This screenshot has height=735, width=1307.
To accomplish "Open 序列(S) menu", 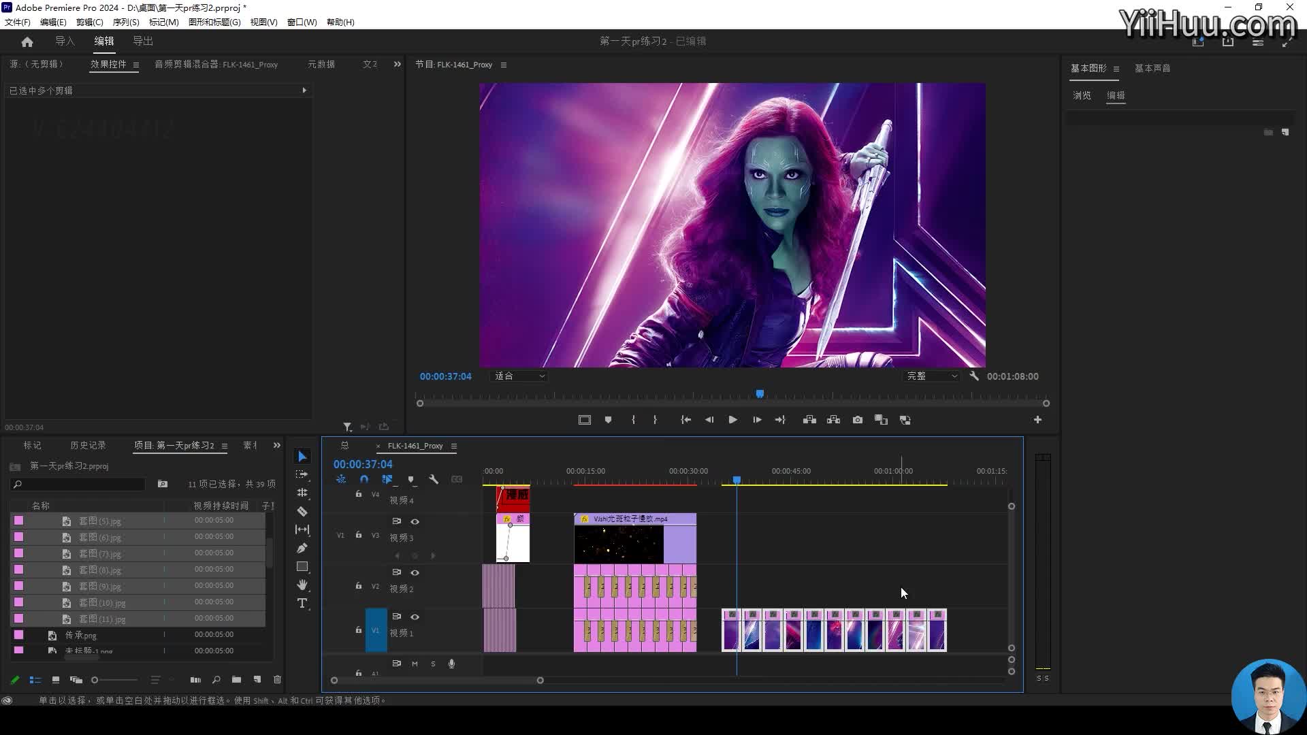I will click(126, 22).
